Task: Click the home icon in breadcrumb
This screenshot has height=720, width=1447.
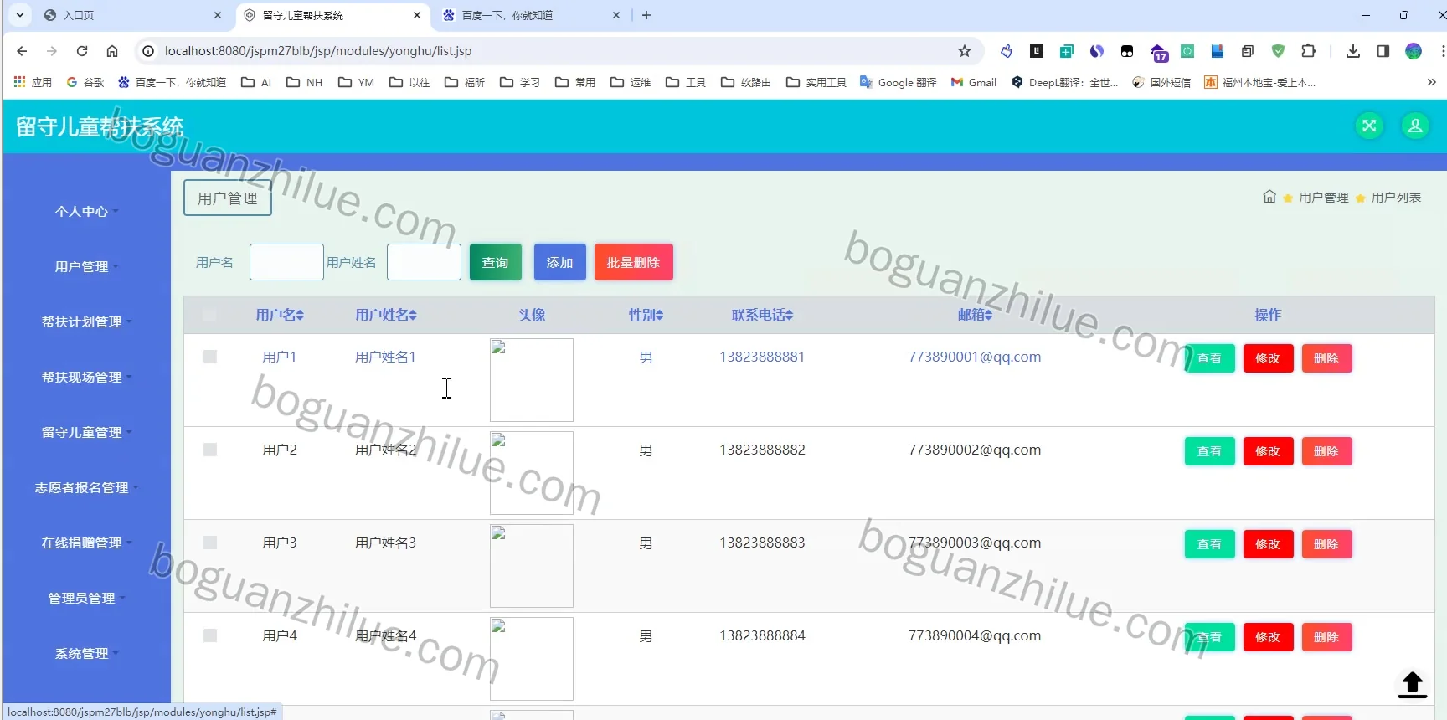Action: [1269, 197]
